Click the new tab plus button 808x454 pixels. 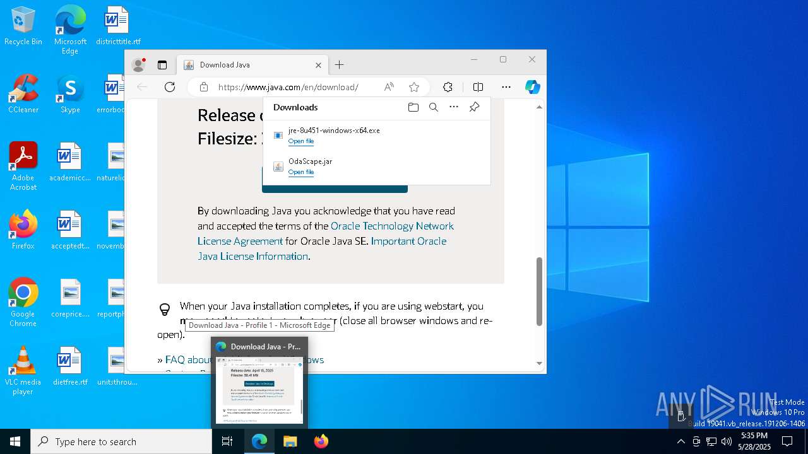pyautogui.click(x=339, y=65)
